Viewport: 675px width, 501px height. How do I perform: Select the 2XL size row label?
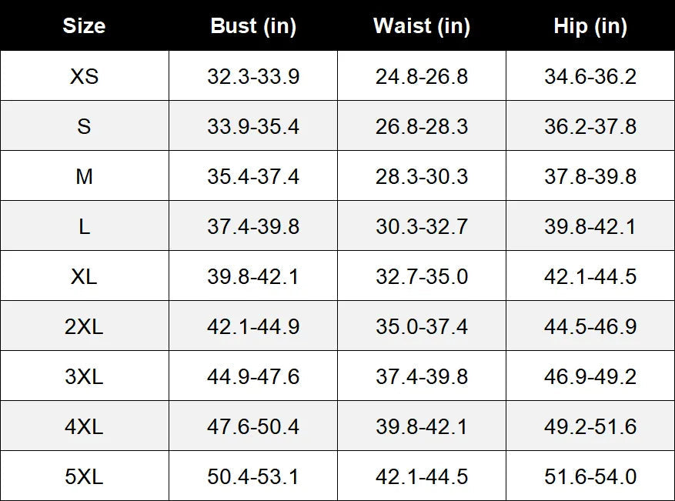pos(85,326)
